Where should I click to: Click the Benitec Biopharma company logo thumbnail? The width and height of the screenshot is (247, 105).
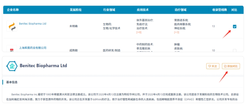pyautogui.click(x=12, y=26)
